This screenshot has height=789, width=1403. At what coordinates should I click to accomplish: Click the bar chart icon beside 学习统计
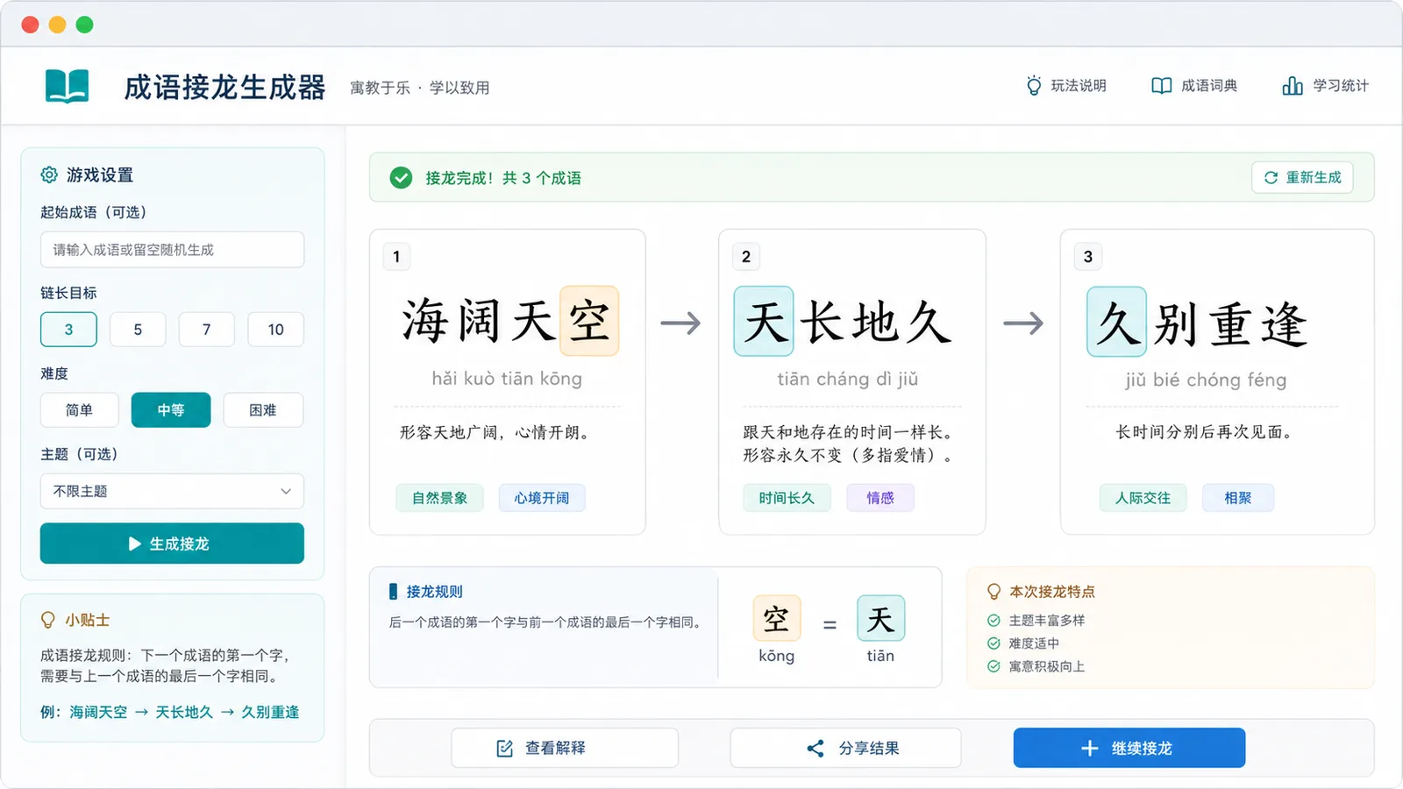pyautogui.click(x=1292, y=86)
